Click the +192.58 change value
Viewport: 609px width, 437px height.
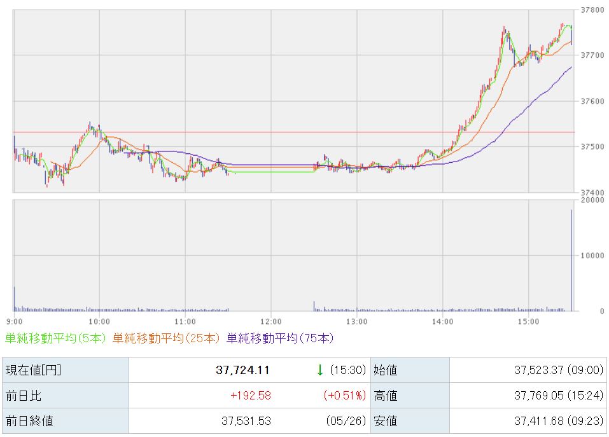251,396
